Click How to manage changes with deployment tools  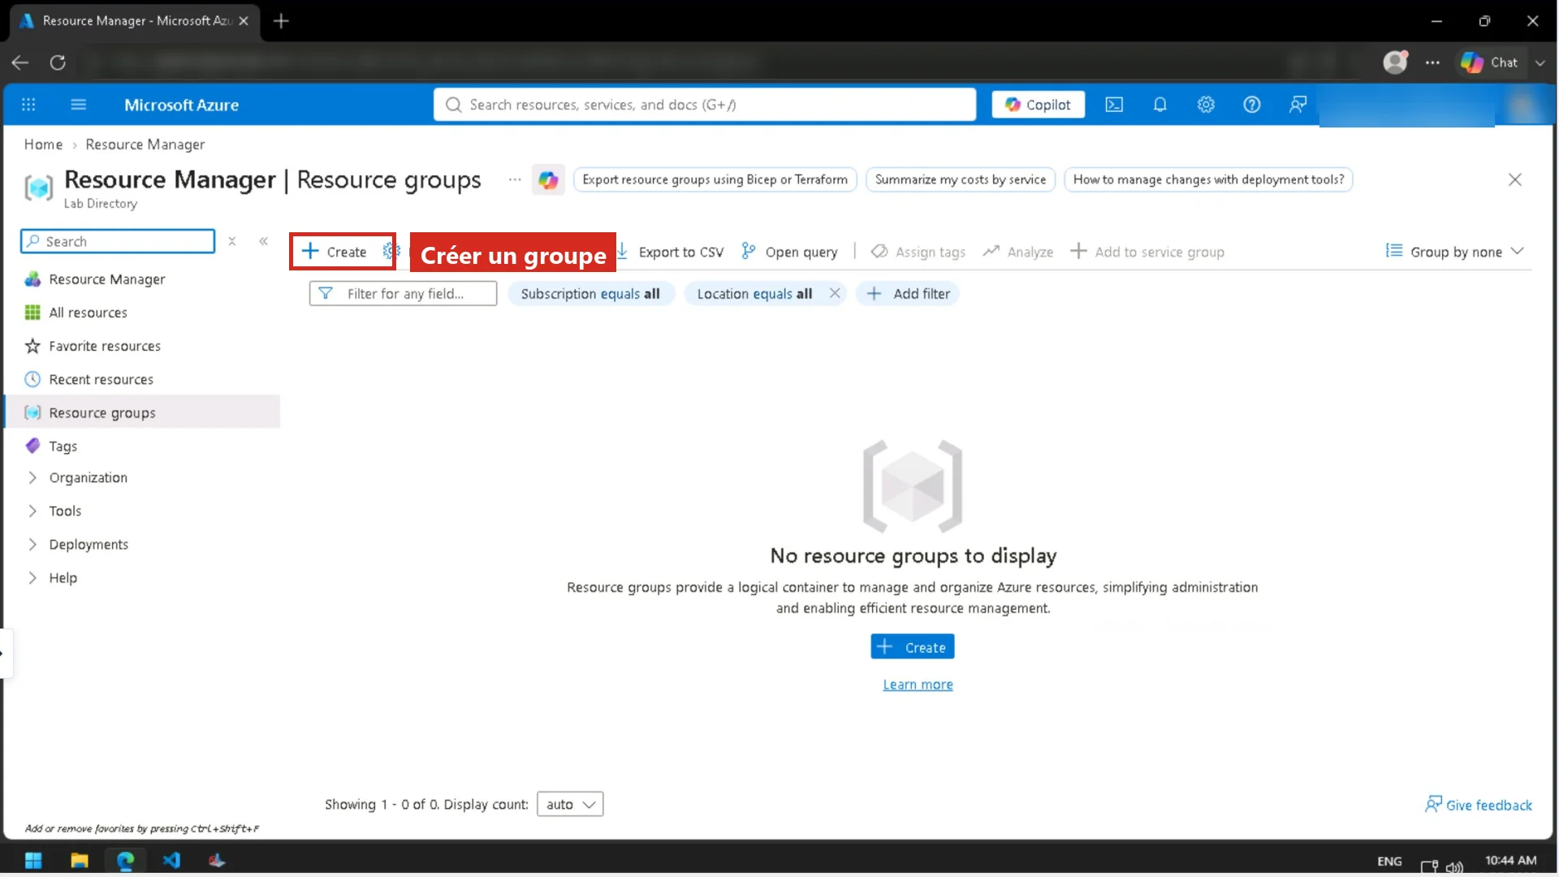pos(1208,179)
